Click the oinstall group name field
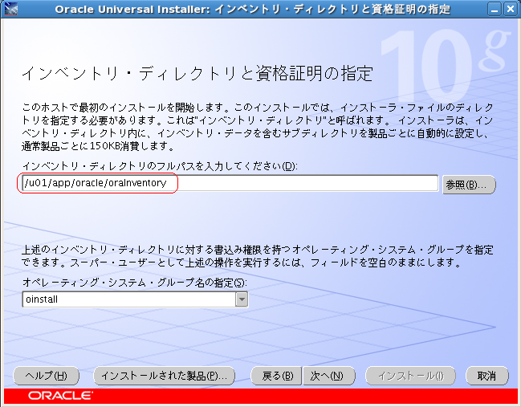Viewport: 521px width, 407px height. tap(129, 299)
